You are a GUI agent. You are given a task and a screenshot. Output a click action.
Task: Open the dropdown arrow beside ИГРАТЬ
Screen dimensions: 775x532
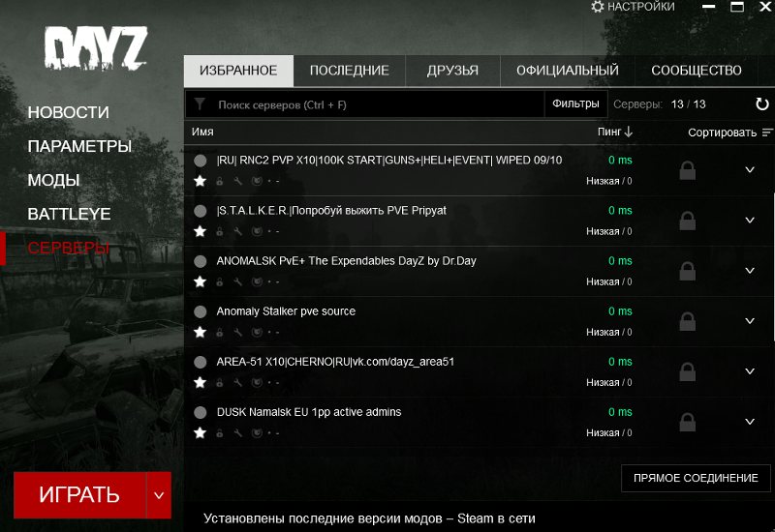click(x=159, y=495)
